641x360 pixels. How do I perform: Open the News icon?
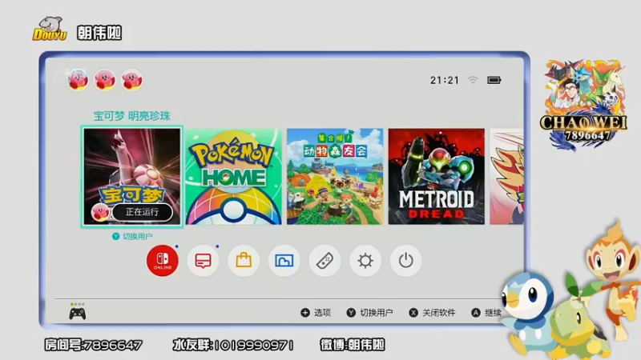[x=203, y=261]
